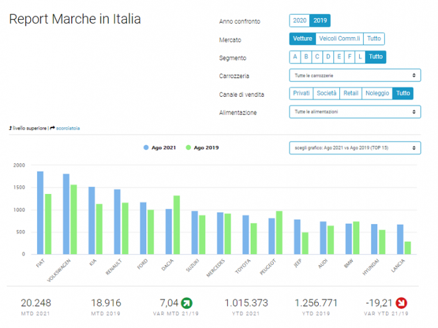438x328 pixels.
Task: Click the MERCEDES axis label
Action: pyautogui.click(x=215, y=268)
